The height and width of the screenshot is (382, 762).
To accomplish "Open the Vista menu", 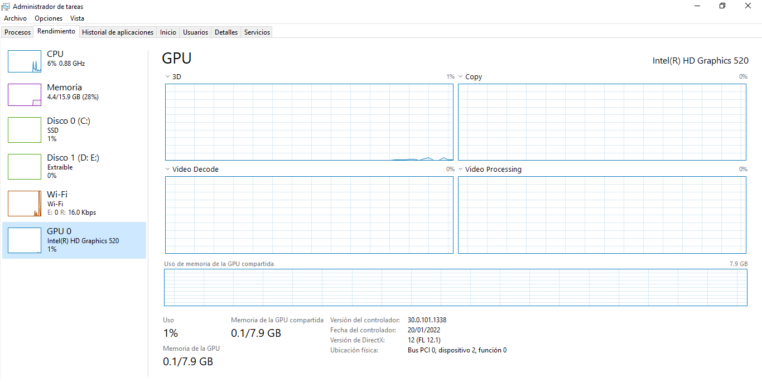I will tap(77, 18).
